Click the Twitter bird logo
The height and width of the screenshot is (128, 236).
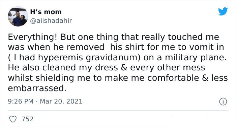coord(223,11)
